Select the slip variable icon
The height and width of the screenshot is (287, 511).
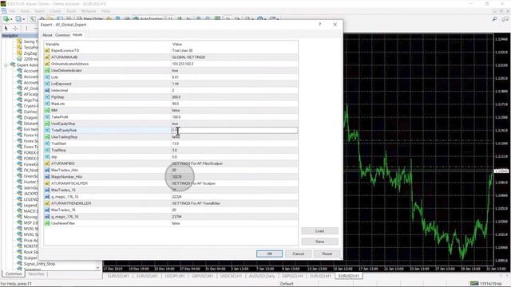47,157
